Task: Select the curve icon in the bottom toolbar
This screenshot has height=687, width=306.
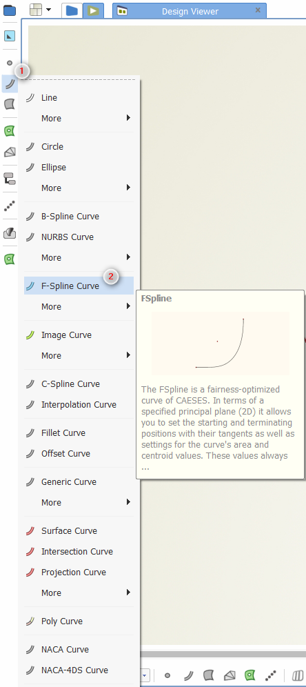Action: pyautogui.click(x=189, y=675)
